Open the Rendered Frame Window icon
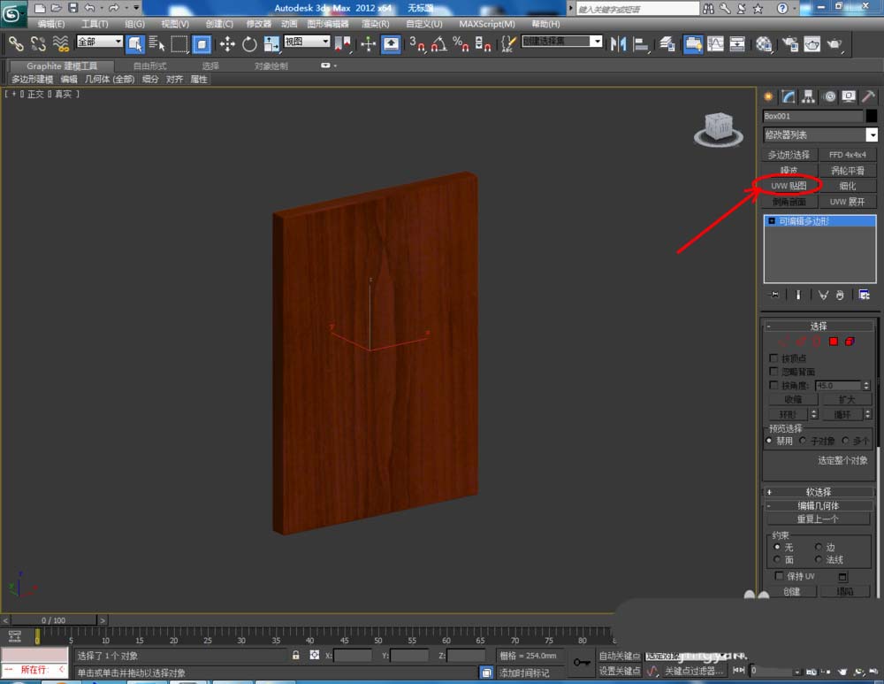Screen dimensions: 884x684 tap(812, 43)
